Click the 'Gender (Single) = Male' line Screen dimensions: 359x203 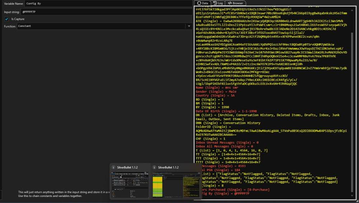click(216, 91)
